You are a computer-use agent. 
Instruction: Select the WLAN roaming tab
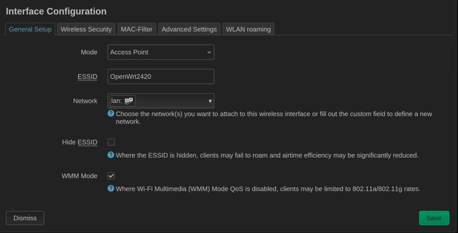tap(248, 29)
